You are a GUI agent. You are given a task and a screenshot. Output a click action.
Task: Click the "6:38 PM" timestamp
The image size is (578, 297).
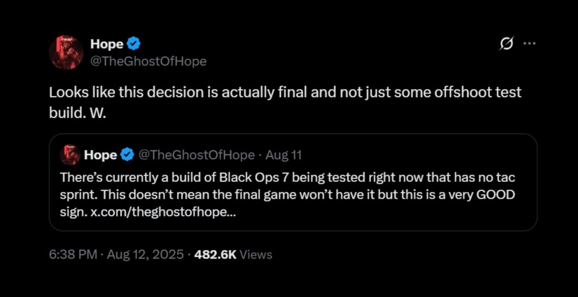tap(73, 255)
